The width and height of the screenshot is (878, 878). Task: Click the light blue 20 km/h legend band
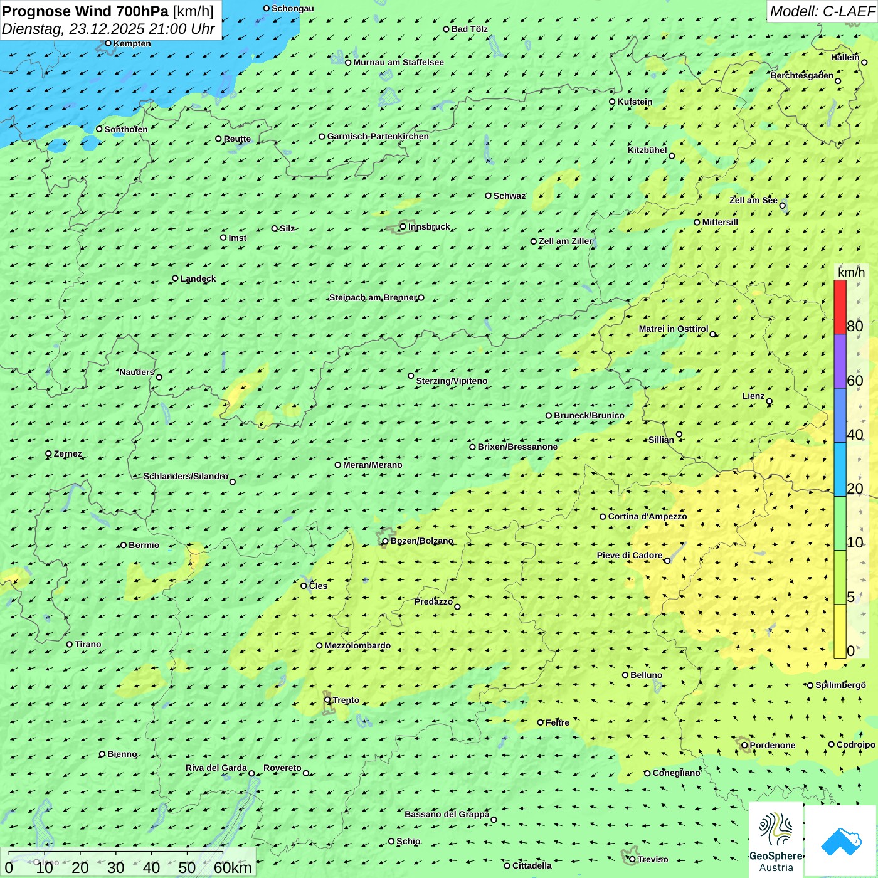pyautogui.click(x=840, y=469)
